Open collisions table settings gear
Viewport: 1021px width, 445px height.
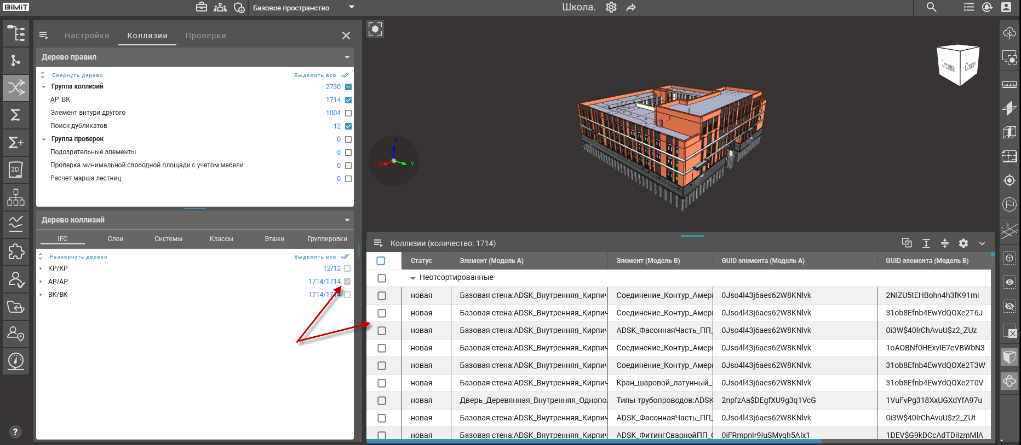click(963, 243)
